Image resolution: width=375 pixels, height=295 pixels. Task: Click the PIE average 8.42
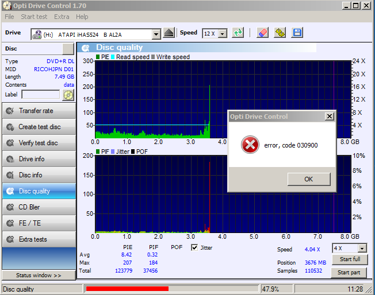tap(127, 255)
